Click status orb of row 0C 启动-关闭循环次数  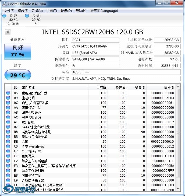(8, 103)
